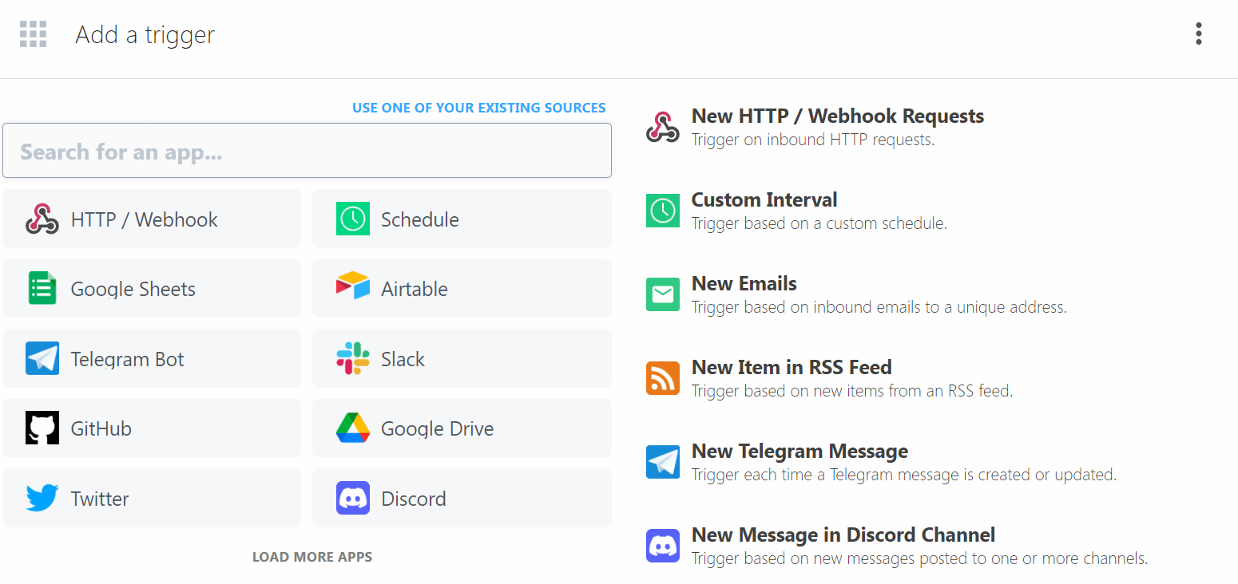The height and width of the screenshot is (584, 1238).
Task: Select the Custom Interval trigger title
Action: (764, 199)
